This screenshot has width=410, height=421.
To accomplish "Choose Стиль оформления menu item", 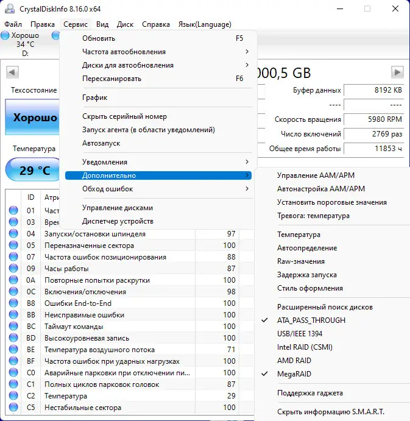I will tap(309, 288).
